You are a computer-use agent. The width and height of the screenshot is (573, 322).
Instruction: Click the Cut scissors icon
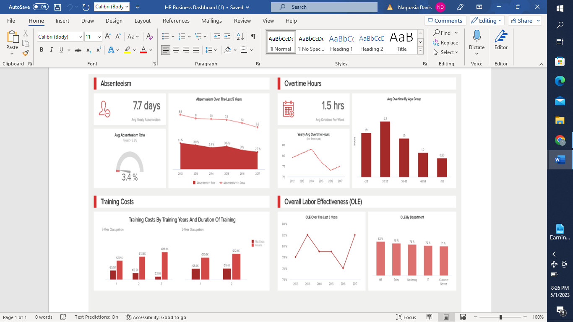(26, 34)
